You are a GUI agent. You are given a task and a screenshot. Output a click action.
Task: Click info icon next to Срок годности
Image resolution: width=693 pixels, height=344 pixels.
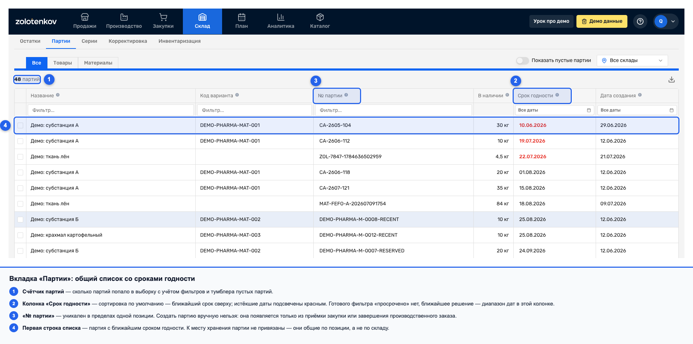pos(557,95)
